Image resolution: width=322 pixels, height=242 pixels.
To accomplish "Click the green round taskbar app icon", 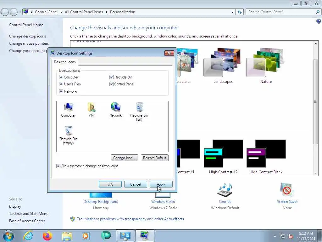I will tap(106, 235).
